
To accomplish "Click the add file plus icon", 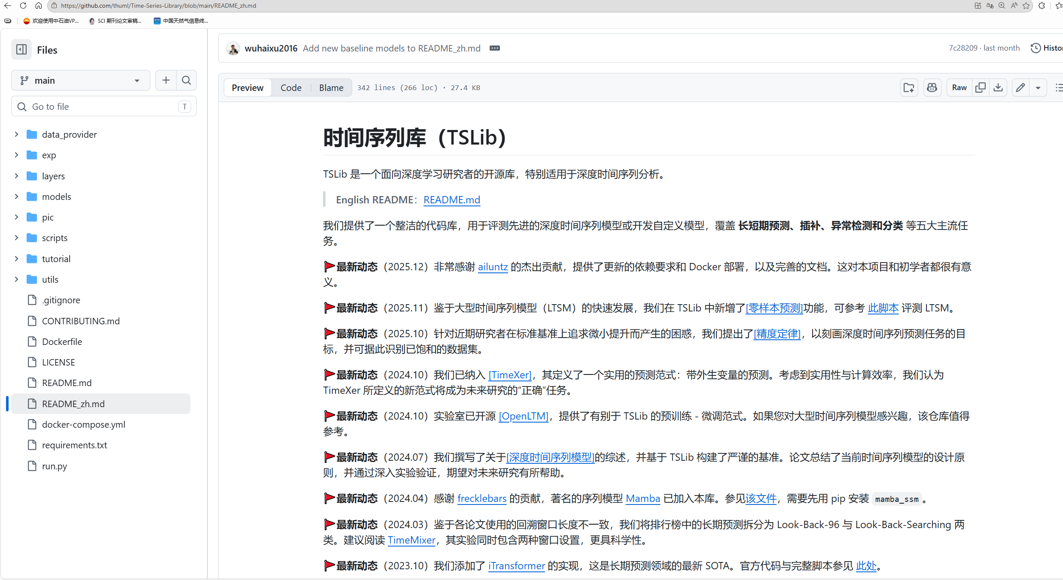I will [x=166, y=80].
